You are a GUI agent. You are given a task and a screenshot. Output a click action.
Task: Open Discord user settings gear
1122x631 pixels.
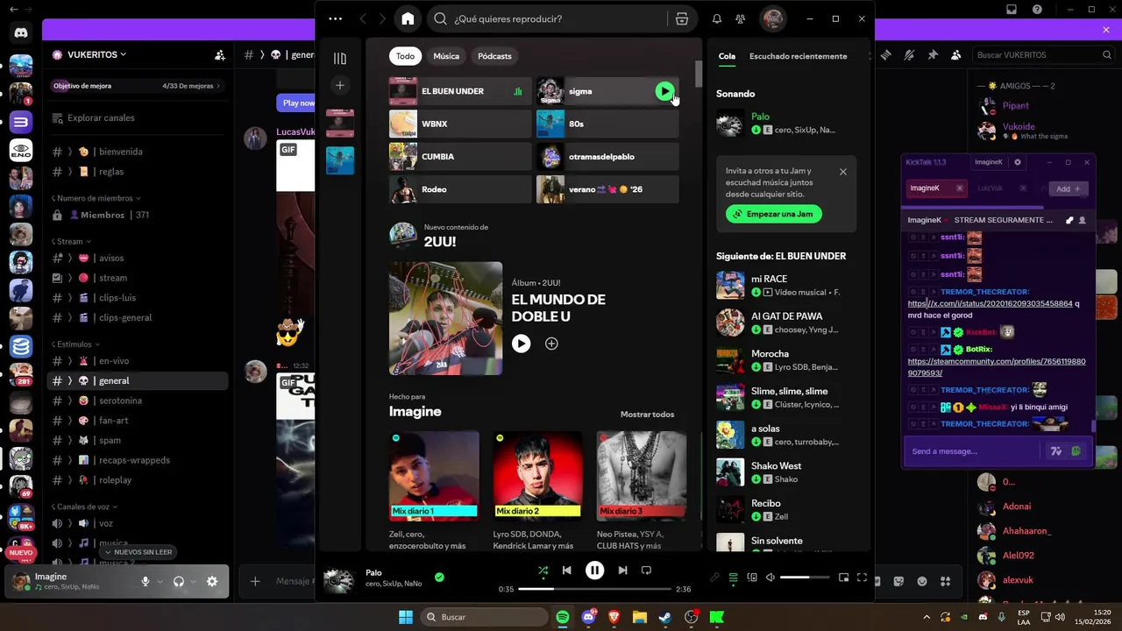click(x=211, y=582)
